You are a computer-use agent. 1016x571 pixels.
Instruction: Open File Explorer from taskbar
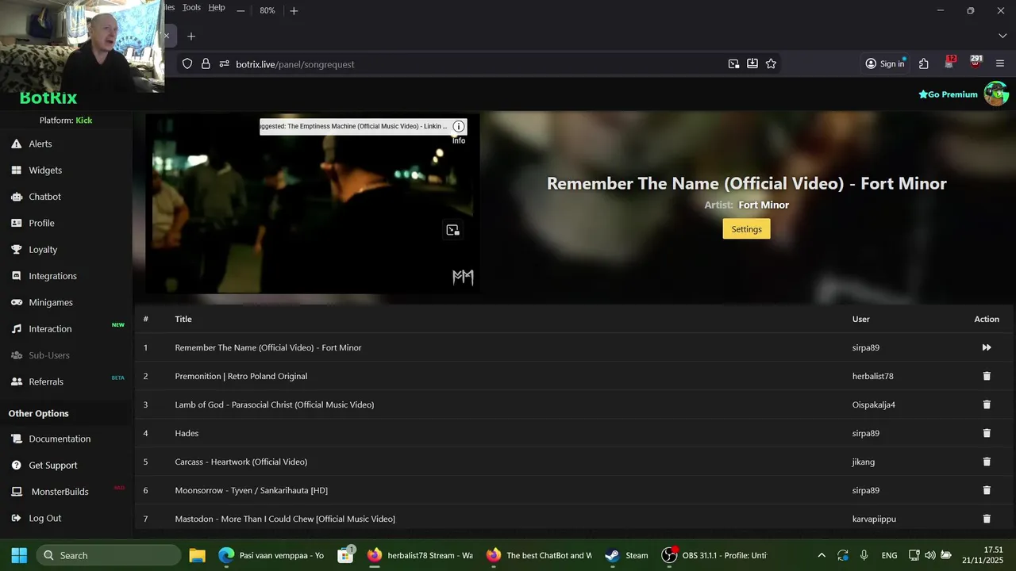pyautogui.click(x=197, y=555)
